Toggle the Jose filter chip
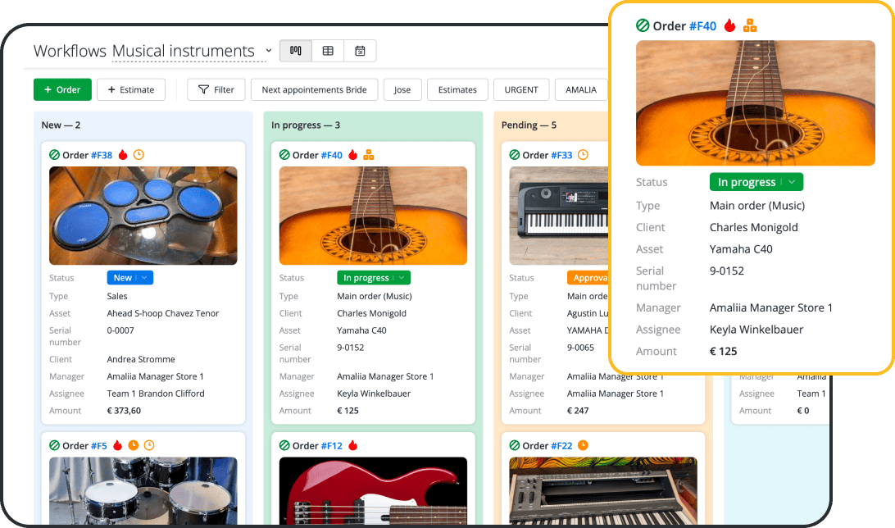Viewport: 895px width, 528px height. (402, 89)
